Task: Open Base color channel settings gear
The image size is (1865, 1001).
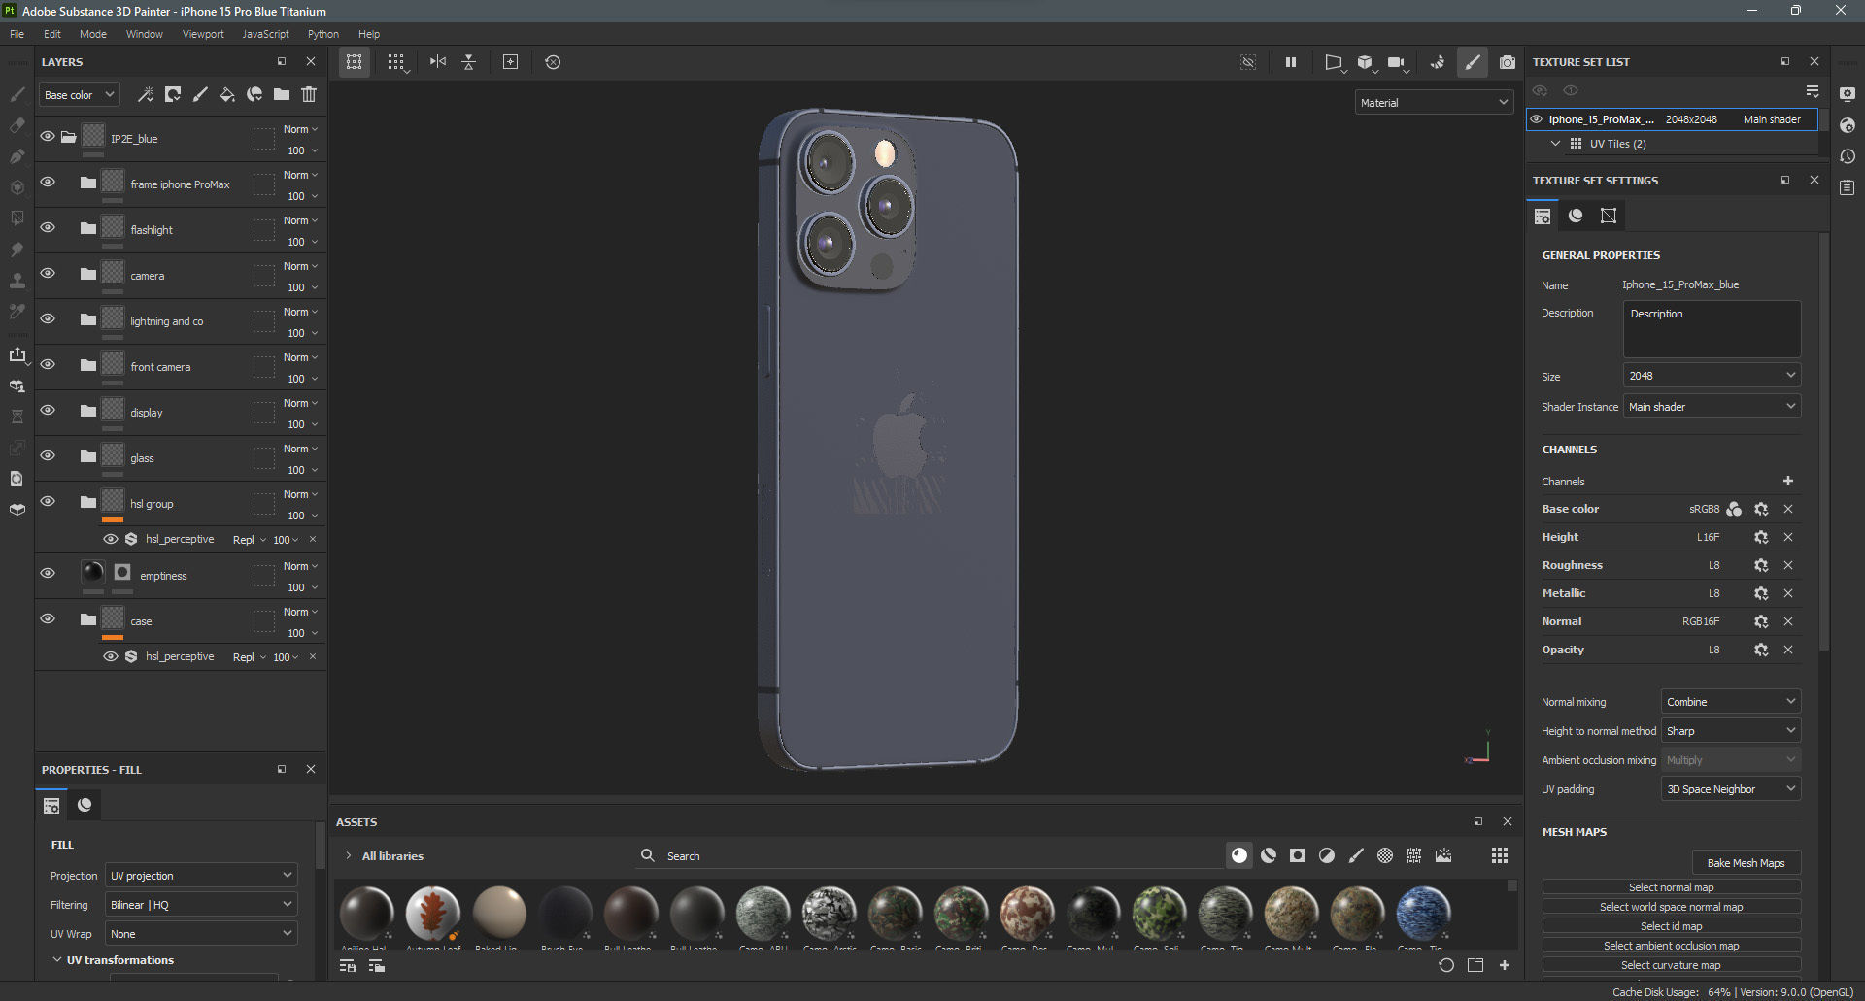Action: pyautogui.click(x=1761, y=509)
